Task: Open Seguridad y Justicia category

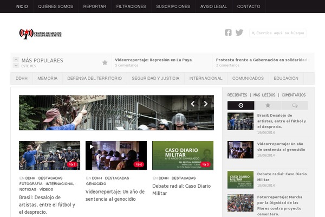Action: click(155, 78)
